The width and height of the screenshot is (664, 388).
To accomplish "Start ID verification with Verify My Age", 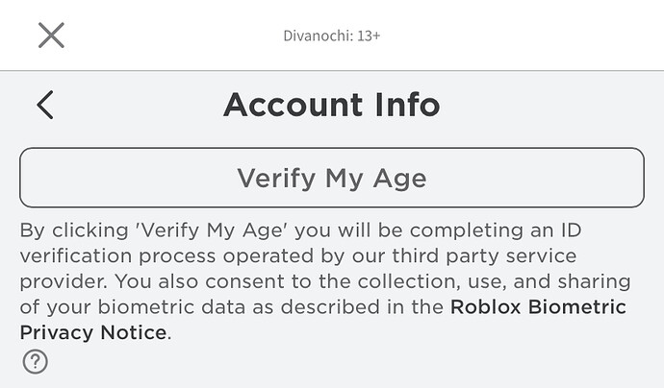I will (x=332, y=178).
